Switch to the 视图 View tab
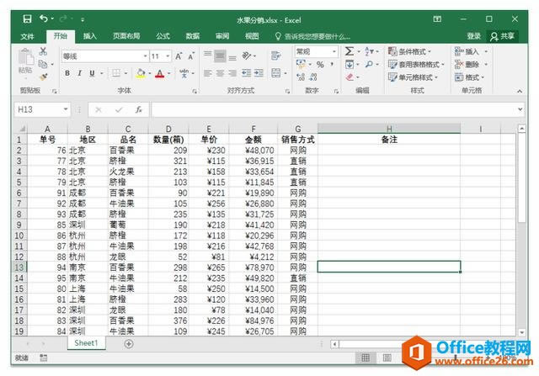Screen dimensions: 539x376 [252, 36]
